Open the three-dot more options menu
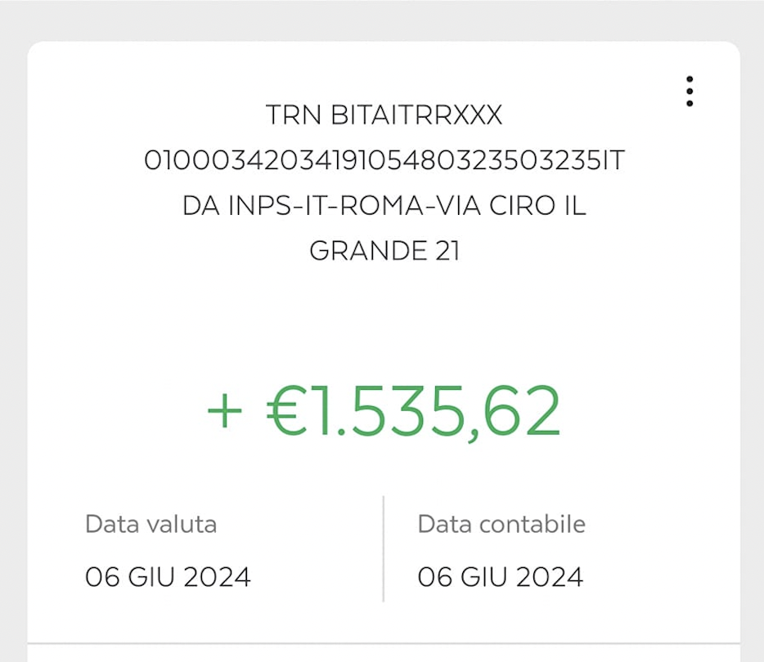764x662 pixels. pos(689,91)
